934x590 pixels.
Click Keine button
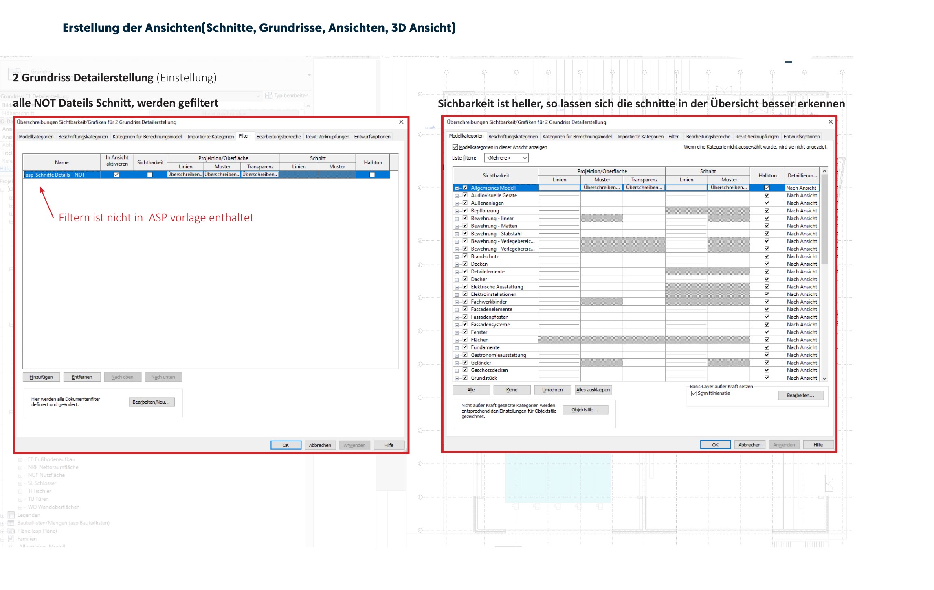(512, 390)
